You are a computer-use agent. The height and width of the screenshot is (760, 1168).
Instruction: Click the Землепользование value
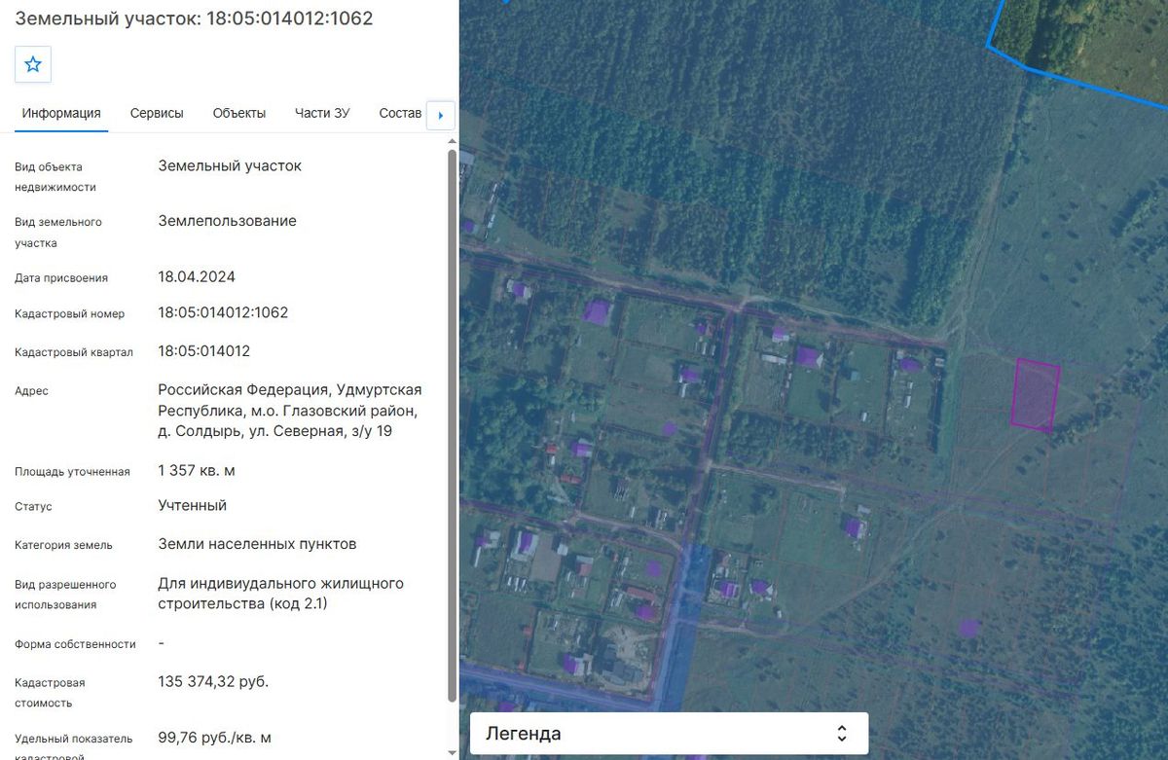tap(228, 220)
